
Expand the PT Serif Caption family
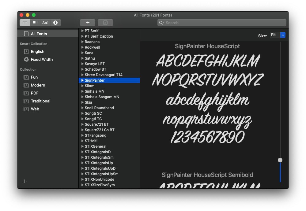[x=83, y=36]
